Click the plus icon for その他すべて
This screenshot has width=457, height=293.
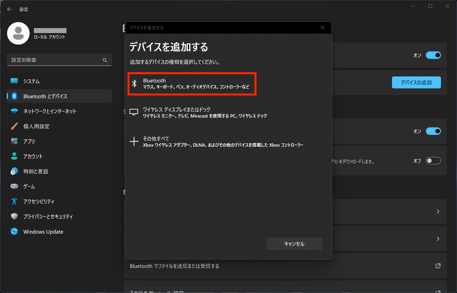click(x=134, y=141)
